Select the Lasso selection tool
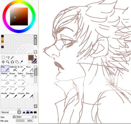Image resolution: width=131 pixels, height=124 pixels. tap(8, 57)
